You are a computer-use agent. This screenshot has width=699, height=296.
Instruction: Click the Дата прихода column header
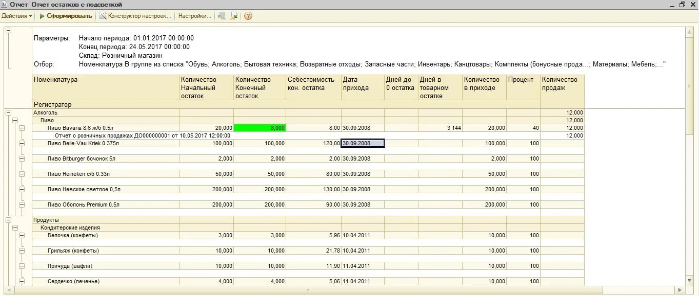click(363, 87)
